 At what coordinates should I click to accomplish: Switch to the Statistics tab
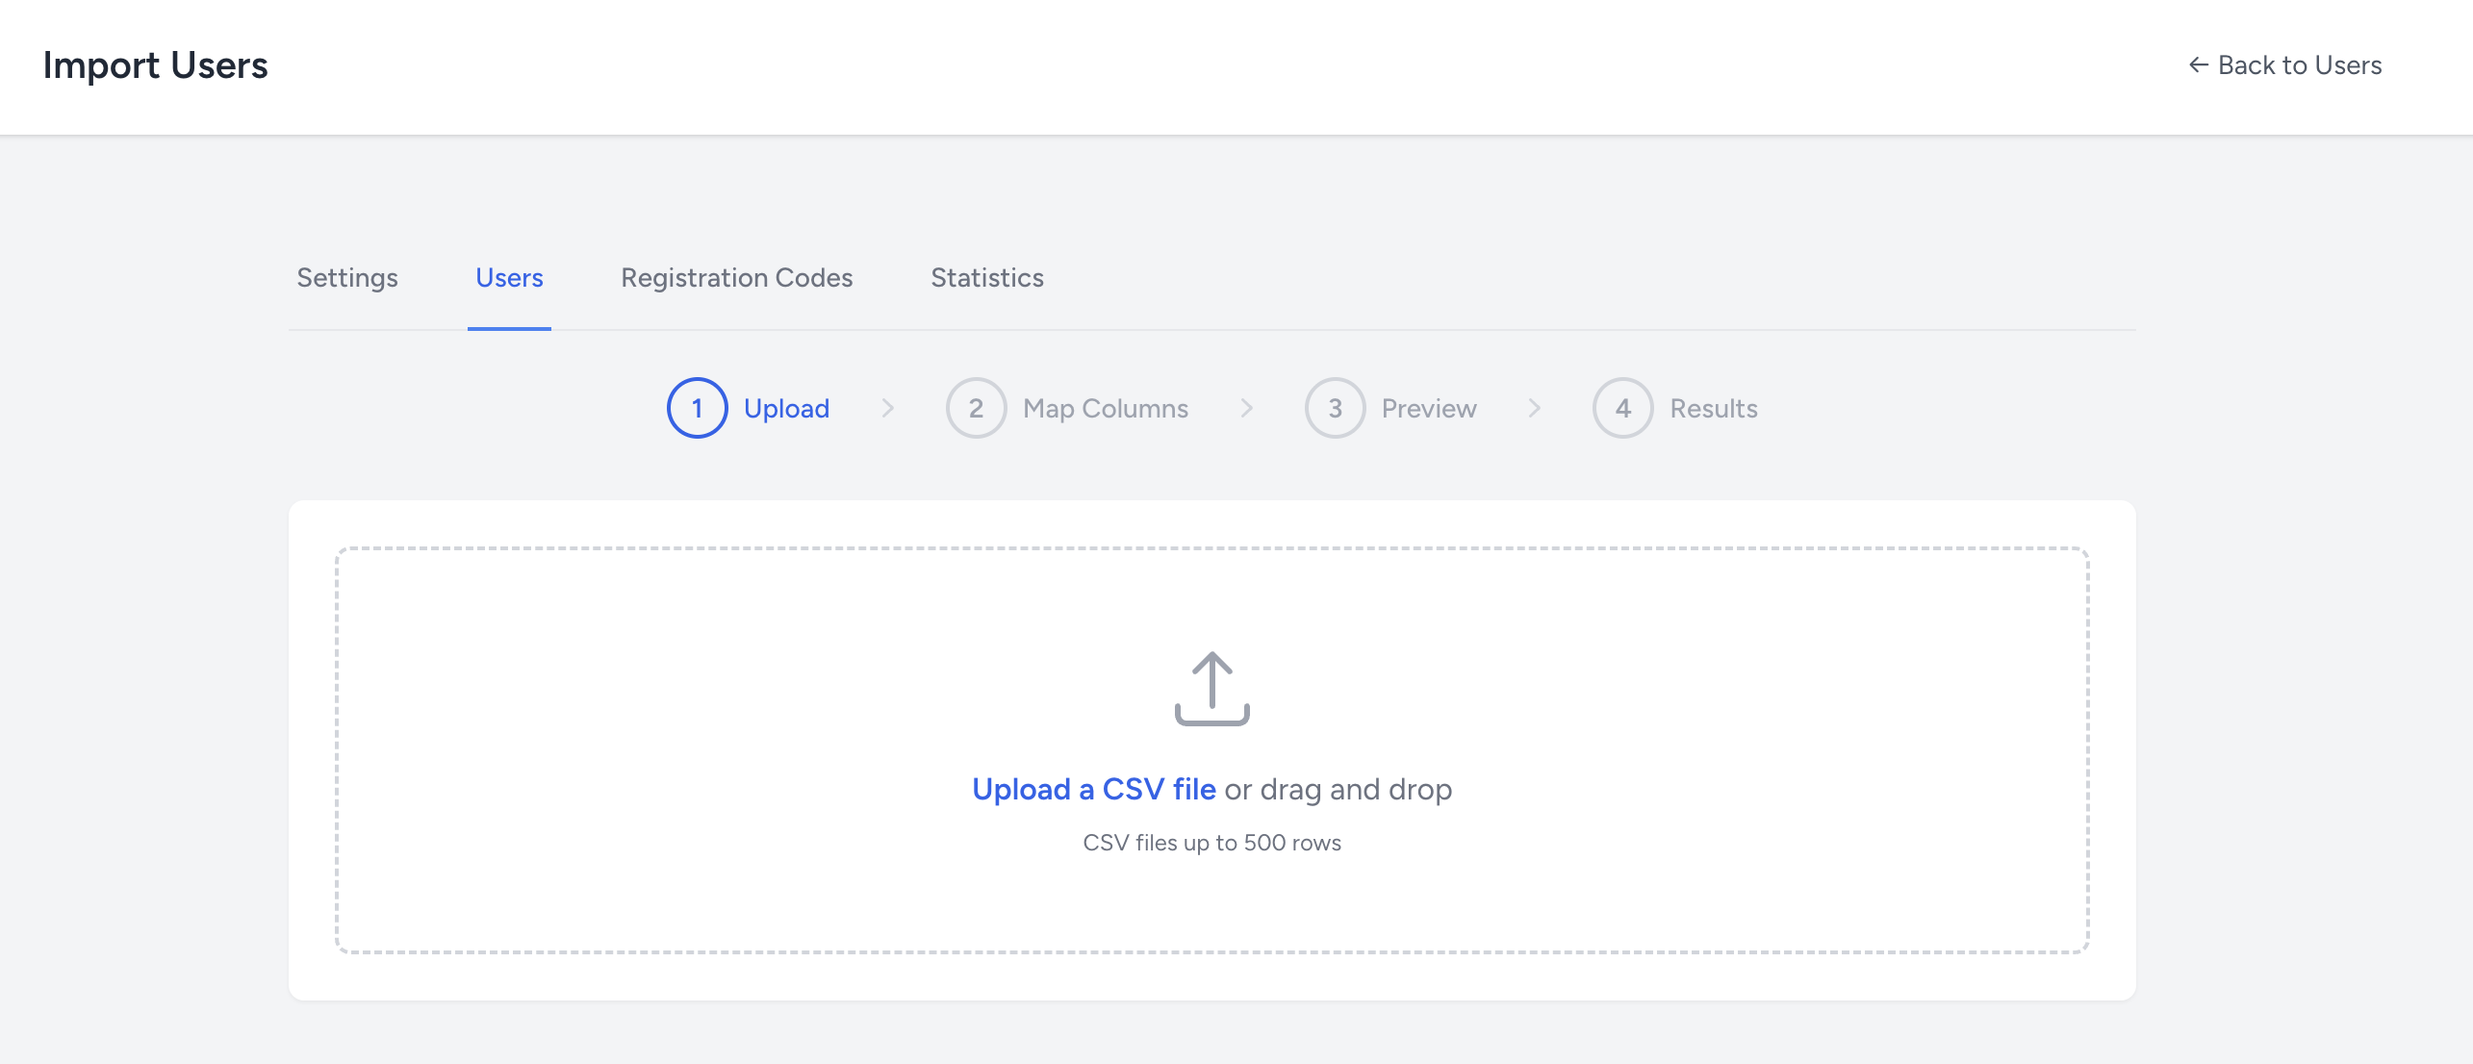click(986, 278)
